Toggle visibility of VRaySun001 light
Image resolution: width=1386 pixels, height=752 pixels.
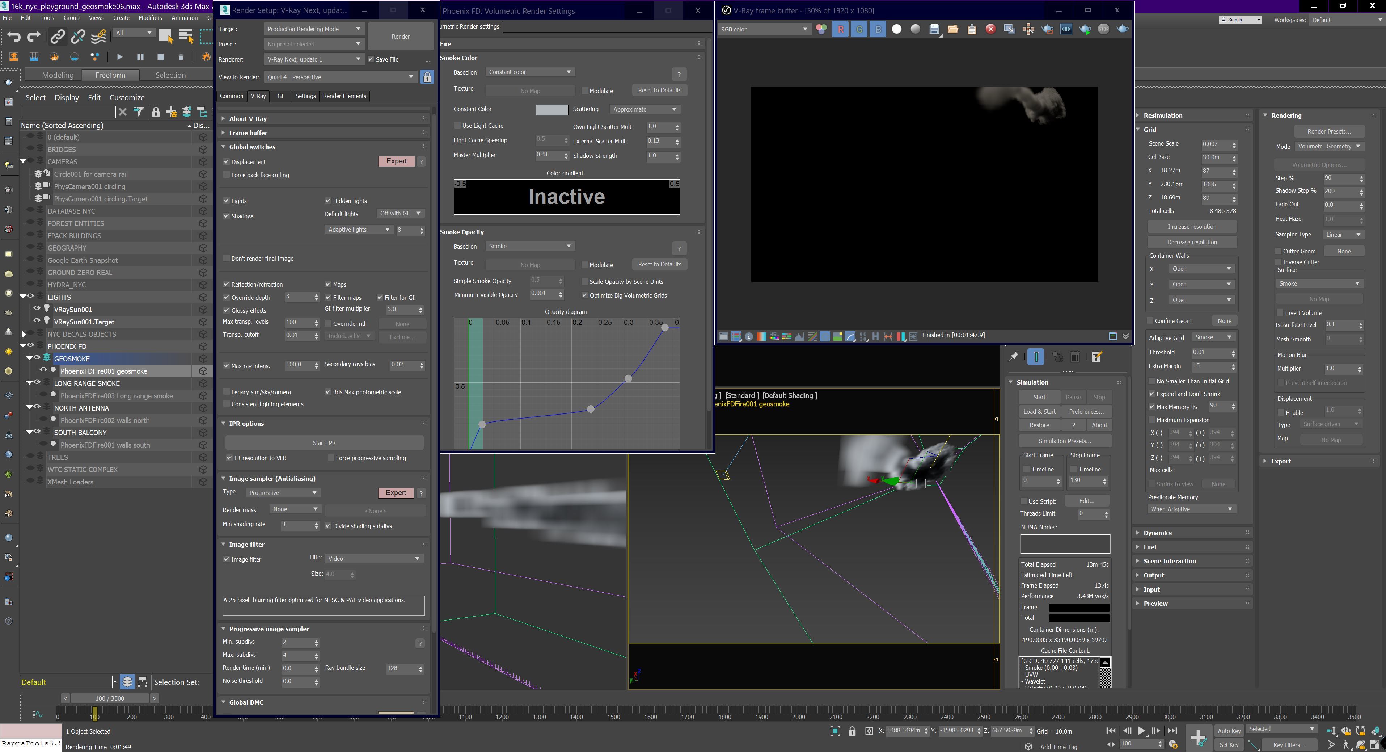37,309
